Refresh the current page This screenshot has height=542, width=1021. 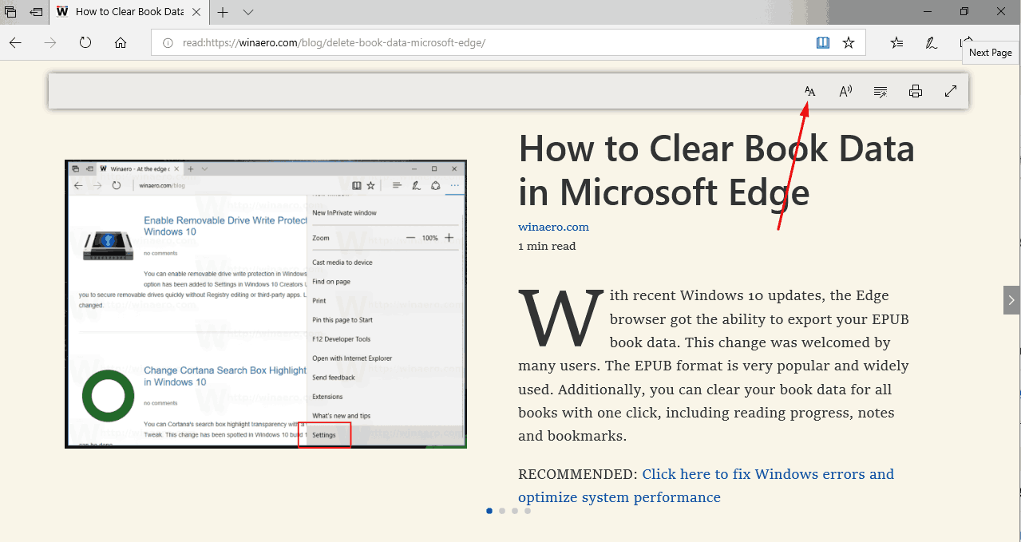[85, 42]
